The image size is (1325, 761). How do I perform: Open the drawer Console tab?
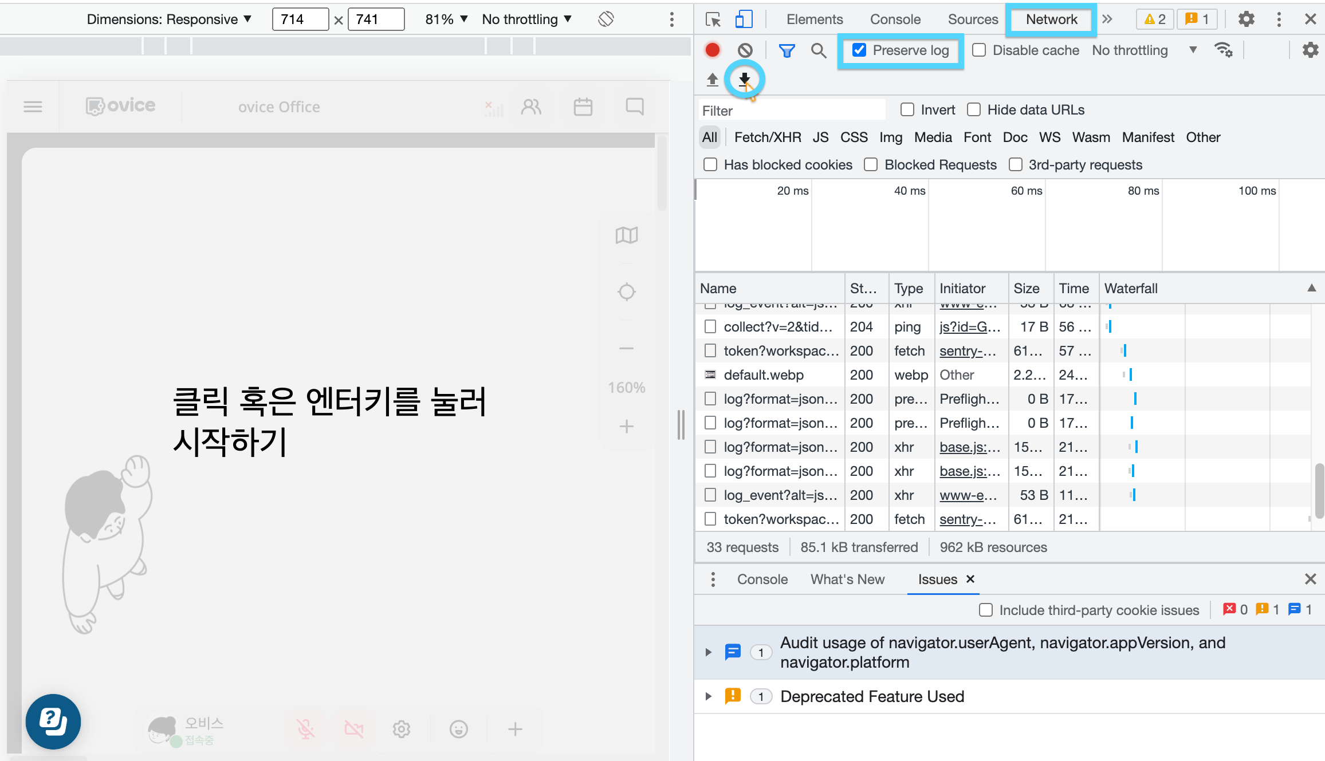762,579
